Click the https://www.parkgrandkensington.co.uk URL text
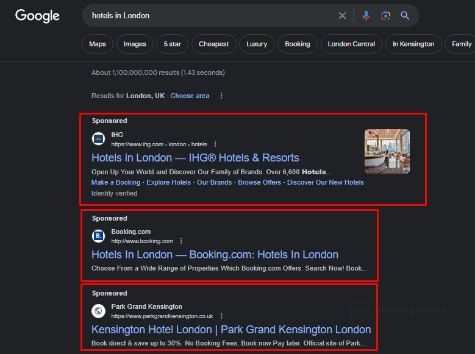This screenshot has width=475, height=354. pos(162,316)
